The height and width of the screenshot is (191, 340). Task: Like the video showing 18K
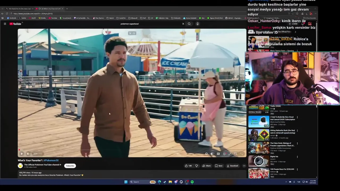(188, 166)
